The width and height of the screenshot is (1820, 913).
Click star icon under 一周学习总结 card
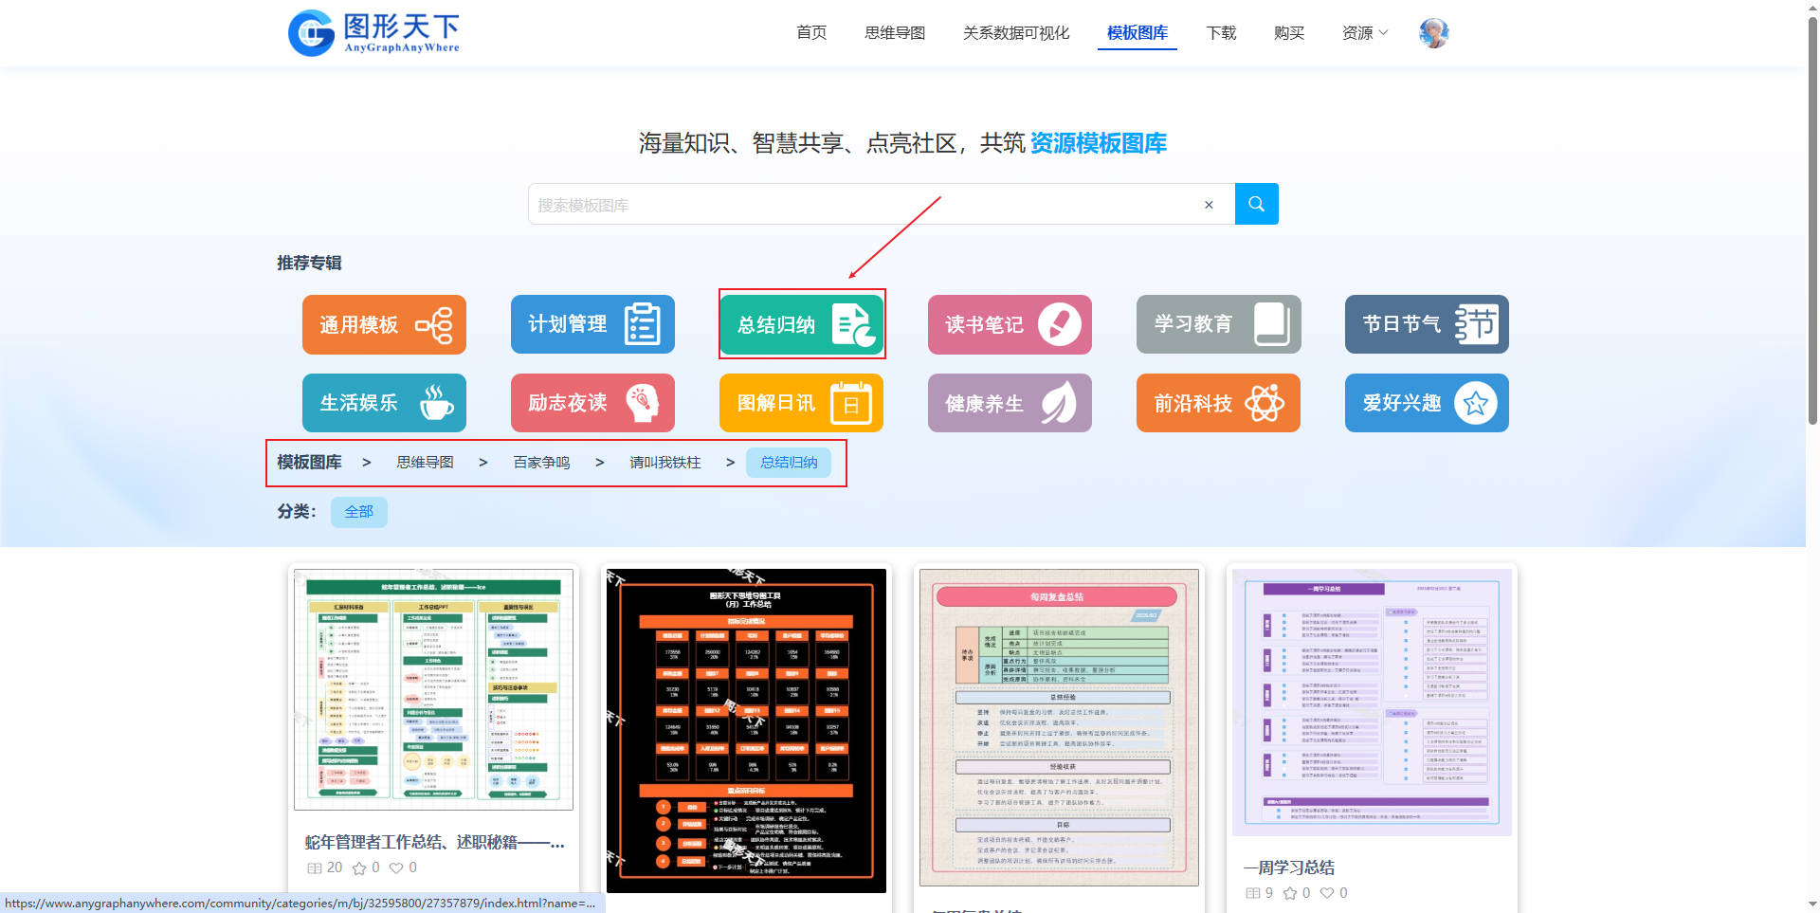click(x=1290, y=893)
